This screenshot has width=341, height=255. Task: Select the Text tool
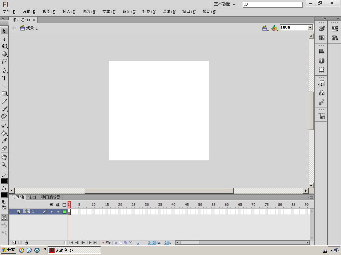(x=4, y=78)
